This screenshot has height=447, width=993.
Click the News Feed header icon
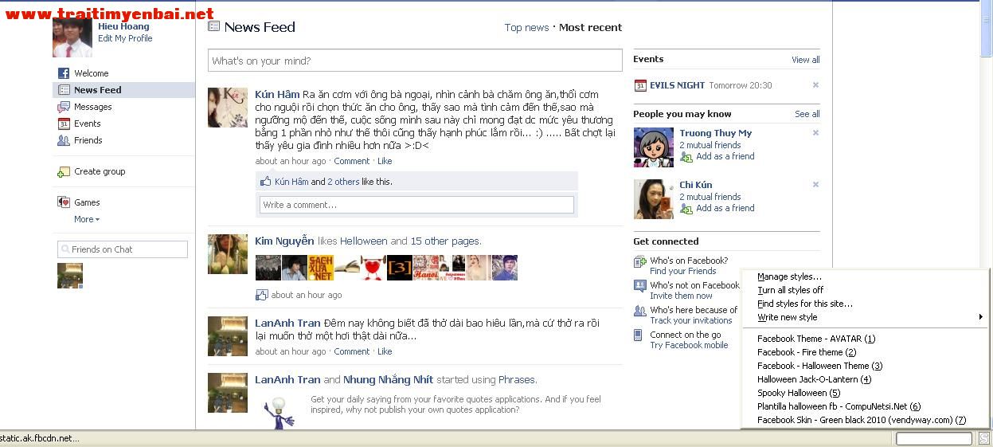[213, 26]
